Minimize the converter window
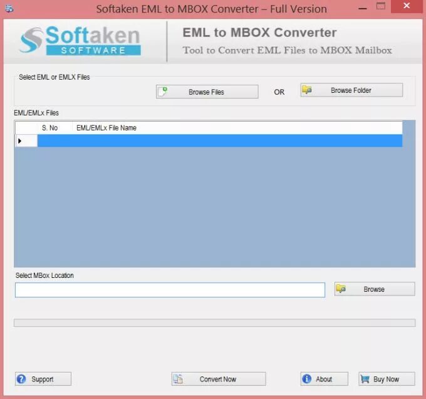Screen dimensions: 426x399 (x=363, y=8)
